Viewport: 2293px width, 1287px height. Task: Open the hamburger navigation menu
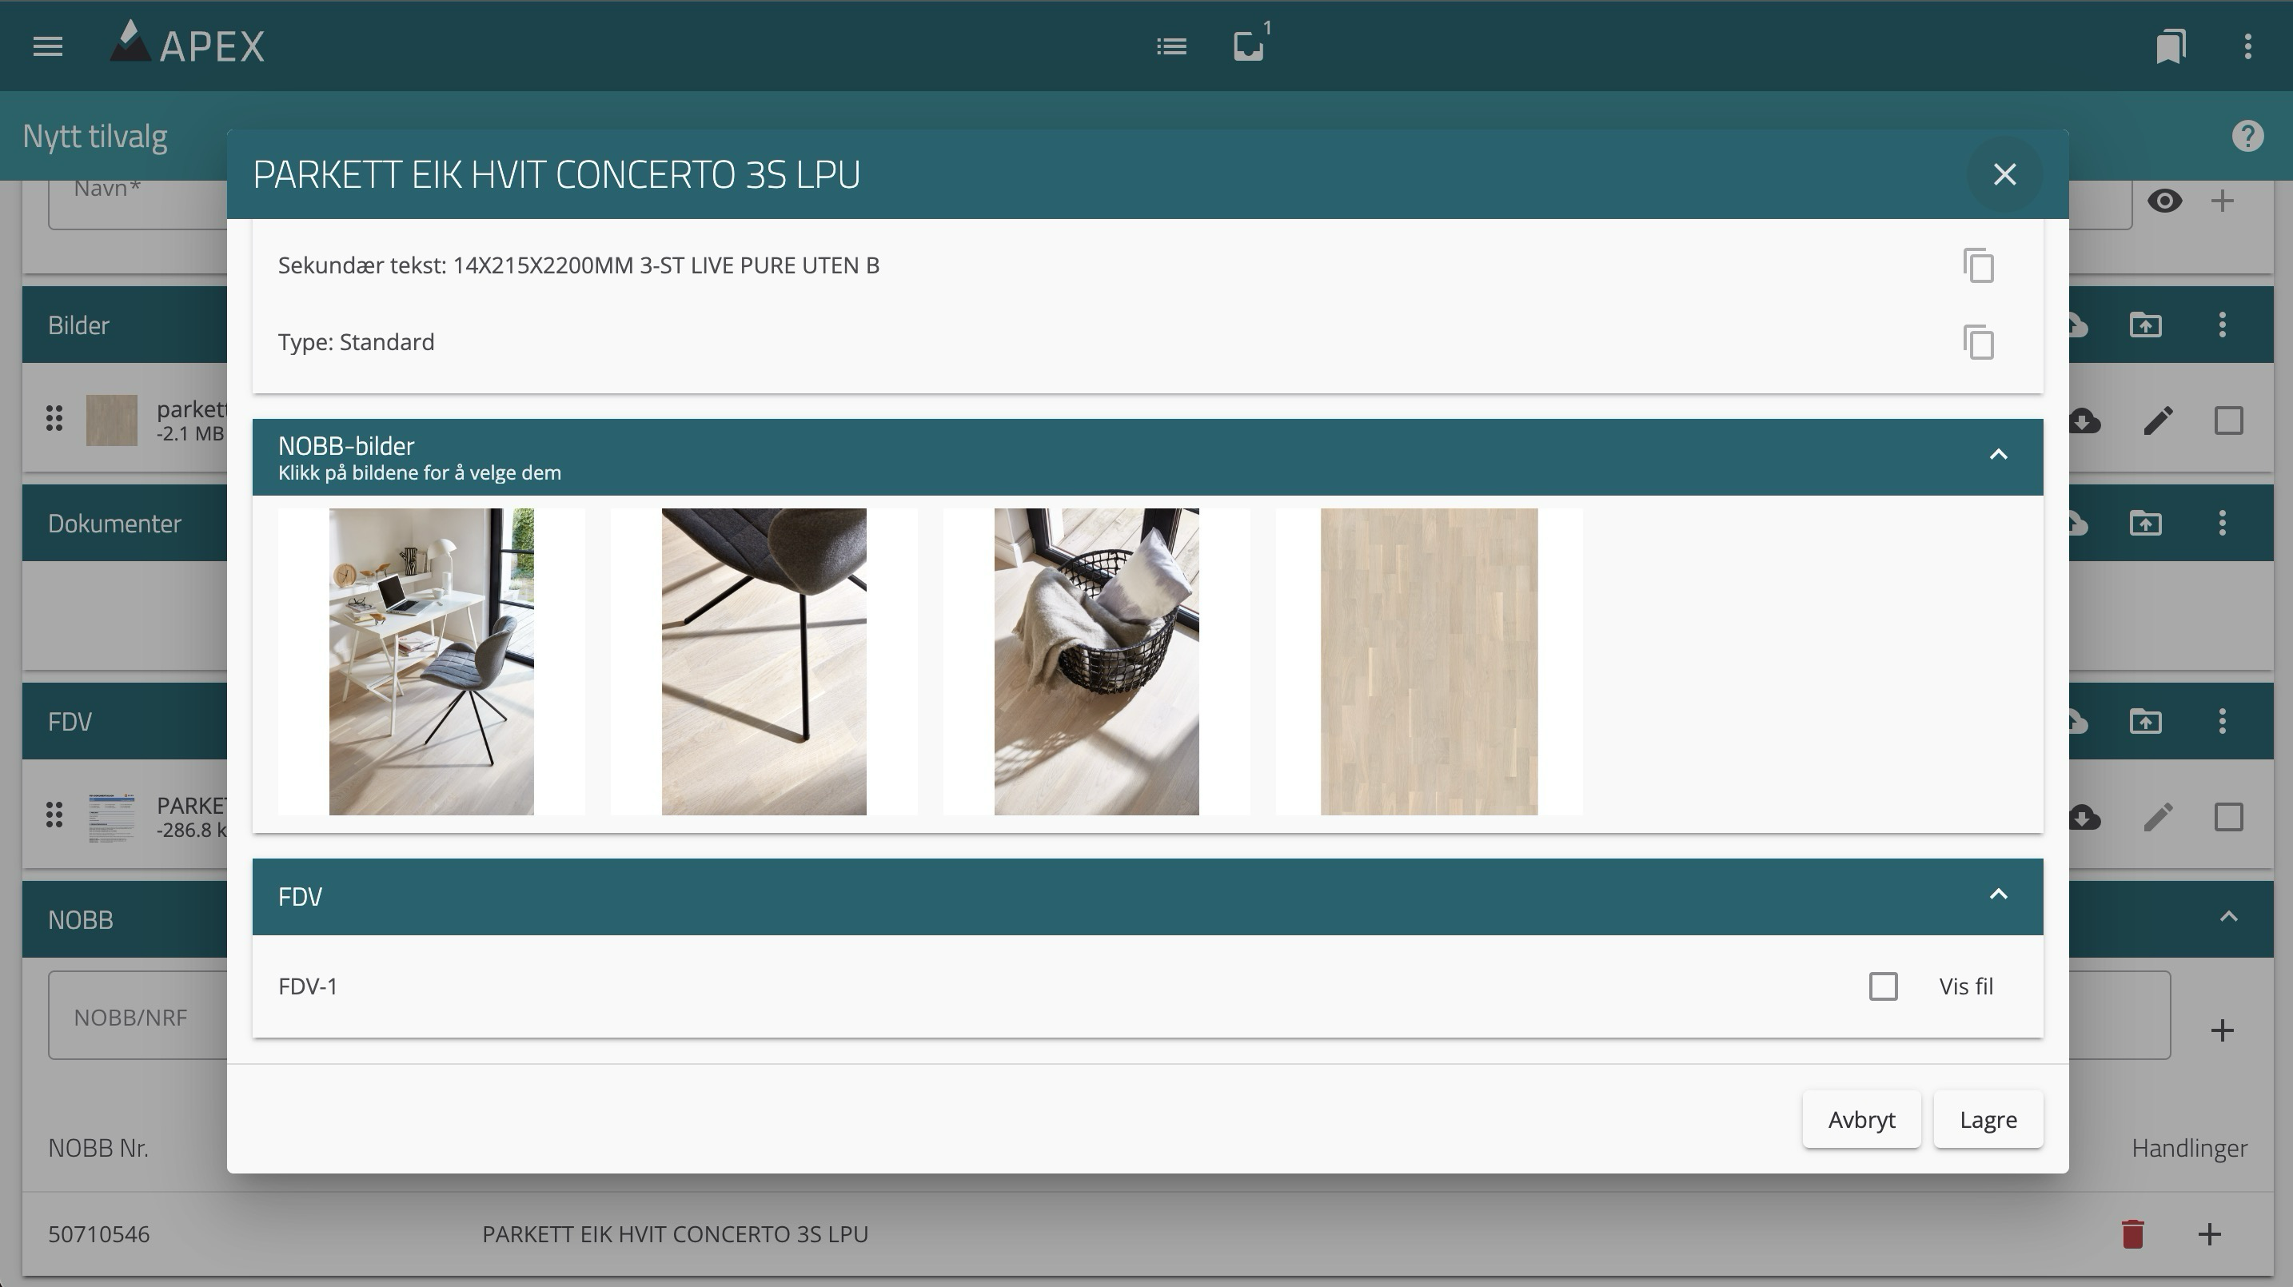pos(48,46)
